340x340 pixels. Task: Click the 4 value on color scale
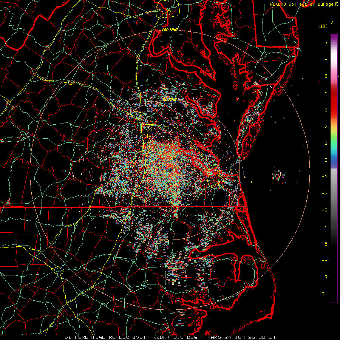point(326,93)
